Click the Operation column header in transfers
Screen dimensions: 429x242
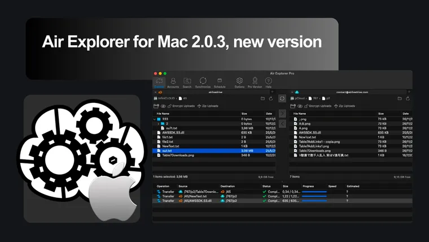pyautogui.click(x=163, y=186)
